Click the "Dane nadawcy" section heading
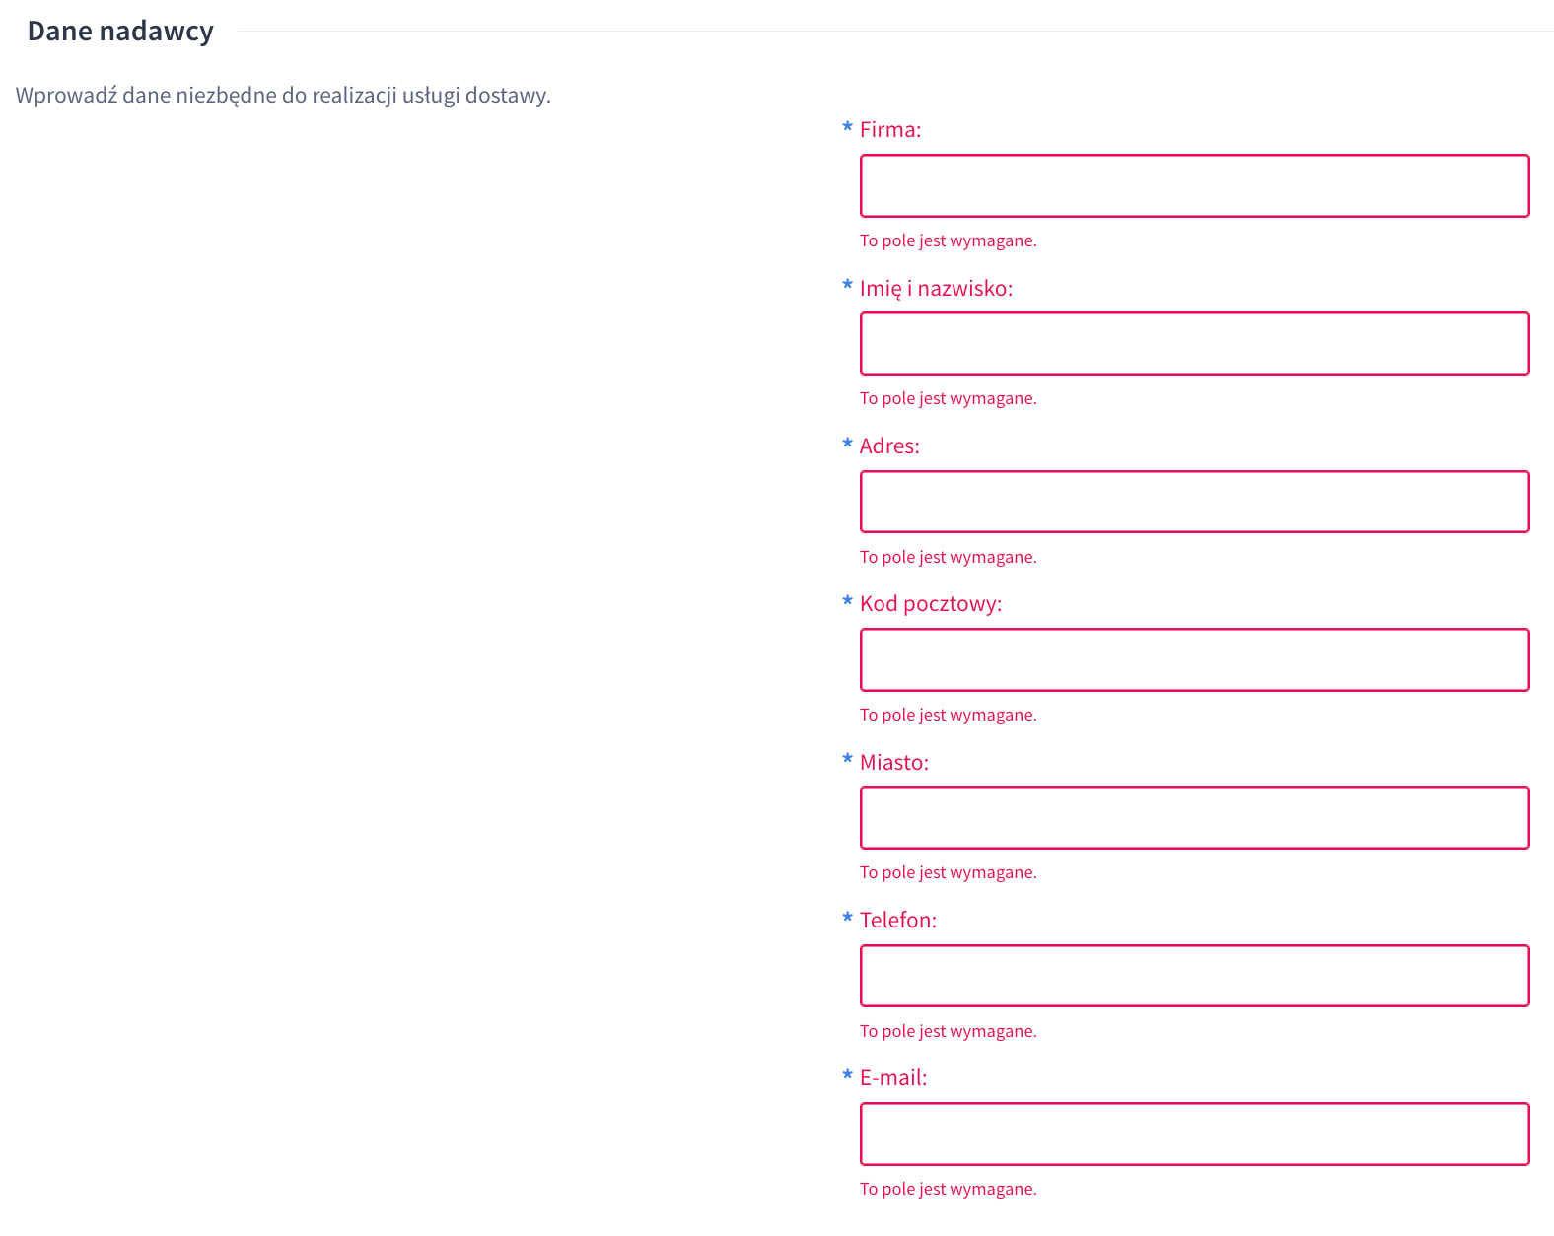This screenshot has width=1554, height=1236. point(120,32)
